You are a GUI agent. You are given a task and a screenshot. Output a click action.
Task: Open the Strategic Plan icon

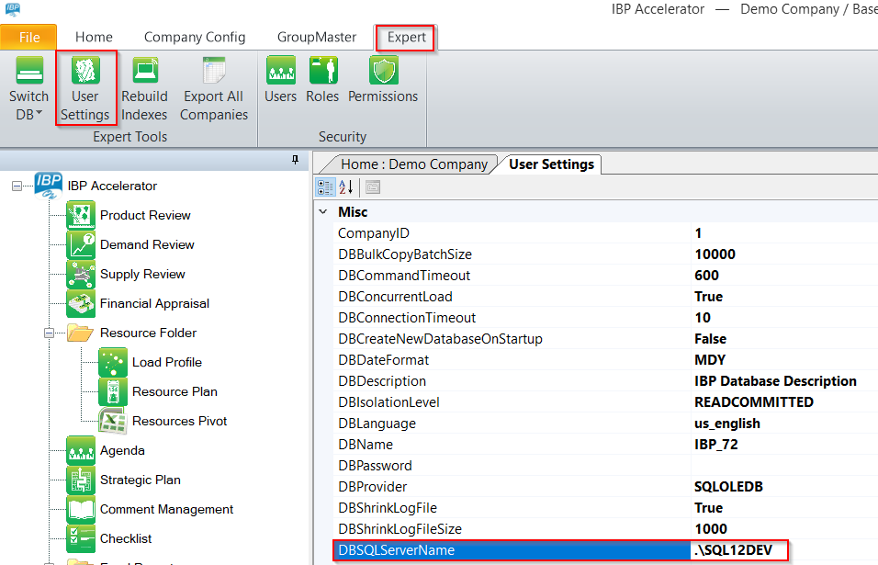[81, 480]
